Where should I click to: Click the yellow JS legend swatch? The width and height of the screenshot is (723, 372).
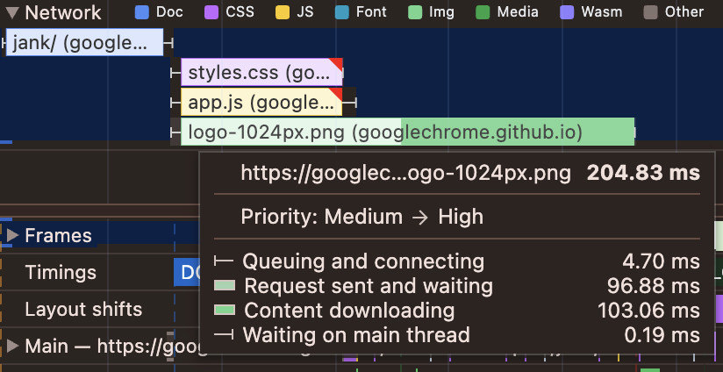click(x=282, y=12)
